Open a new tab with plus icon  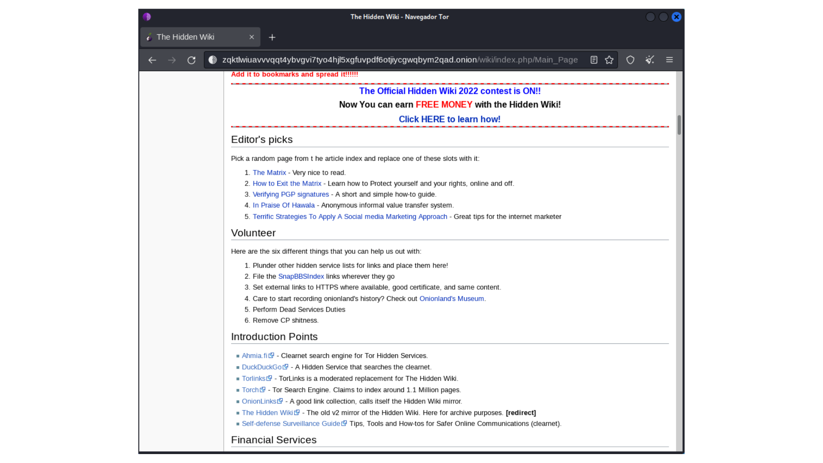point(272,37)
